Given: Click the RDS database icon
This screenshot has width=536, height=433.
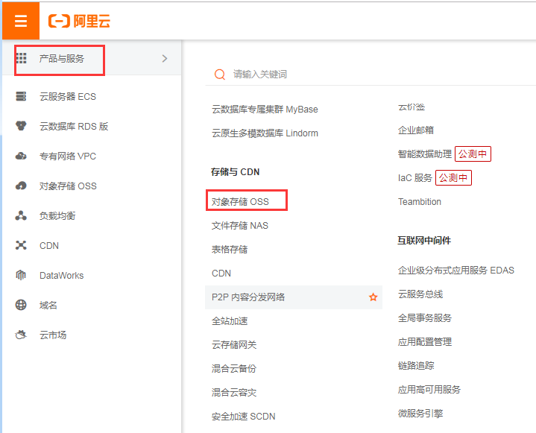Looking at the screenshot, I should point(21,126).
